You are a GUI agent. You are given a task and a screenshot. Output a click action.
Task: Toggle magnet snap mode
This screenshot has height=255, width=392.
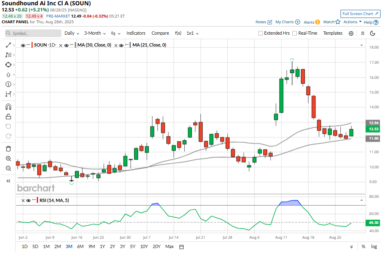8,107
